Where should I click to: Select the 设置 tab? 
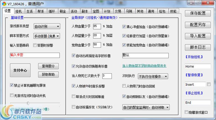(x=8, y=11)
